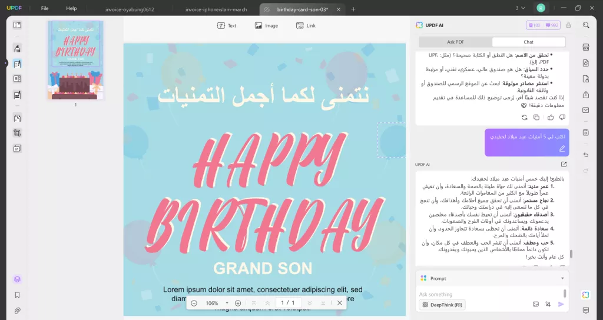Viewport: 603px width, 320px height.
Task: Select the Comment highlighter tool
Action: click(x=17, y=48)
